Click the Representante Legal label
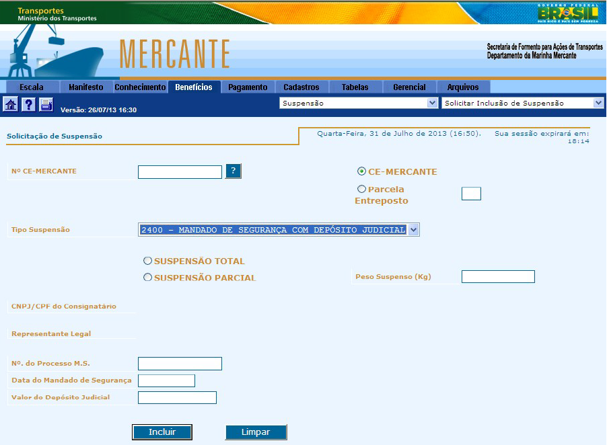Screen dimensions: 607x445 51,333
